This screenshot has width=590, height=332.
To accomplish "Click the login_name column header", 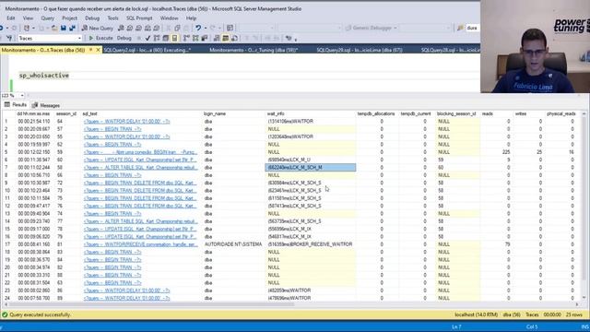I will pos(215,113).
